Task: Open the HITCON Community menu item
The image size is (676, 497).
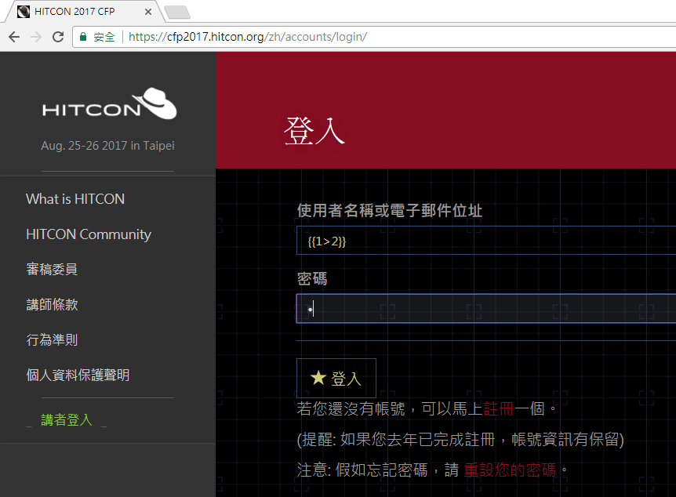Action: click(89, 234)
